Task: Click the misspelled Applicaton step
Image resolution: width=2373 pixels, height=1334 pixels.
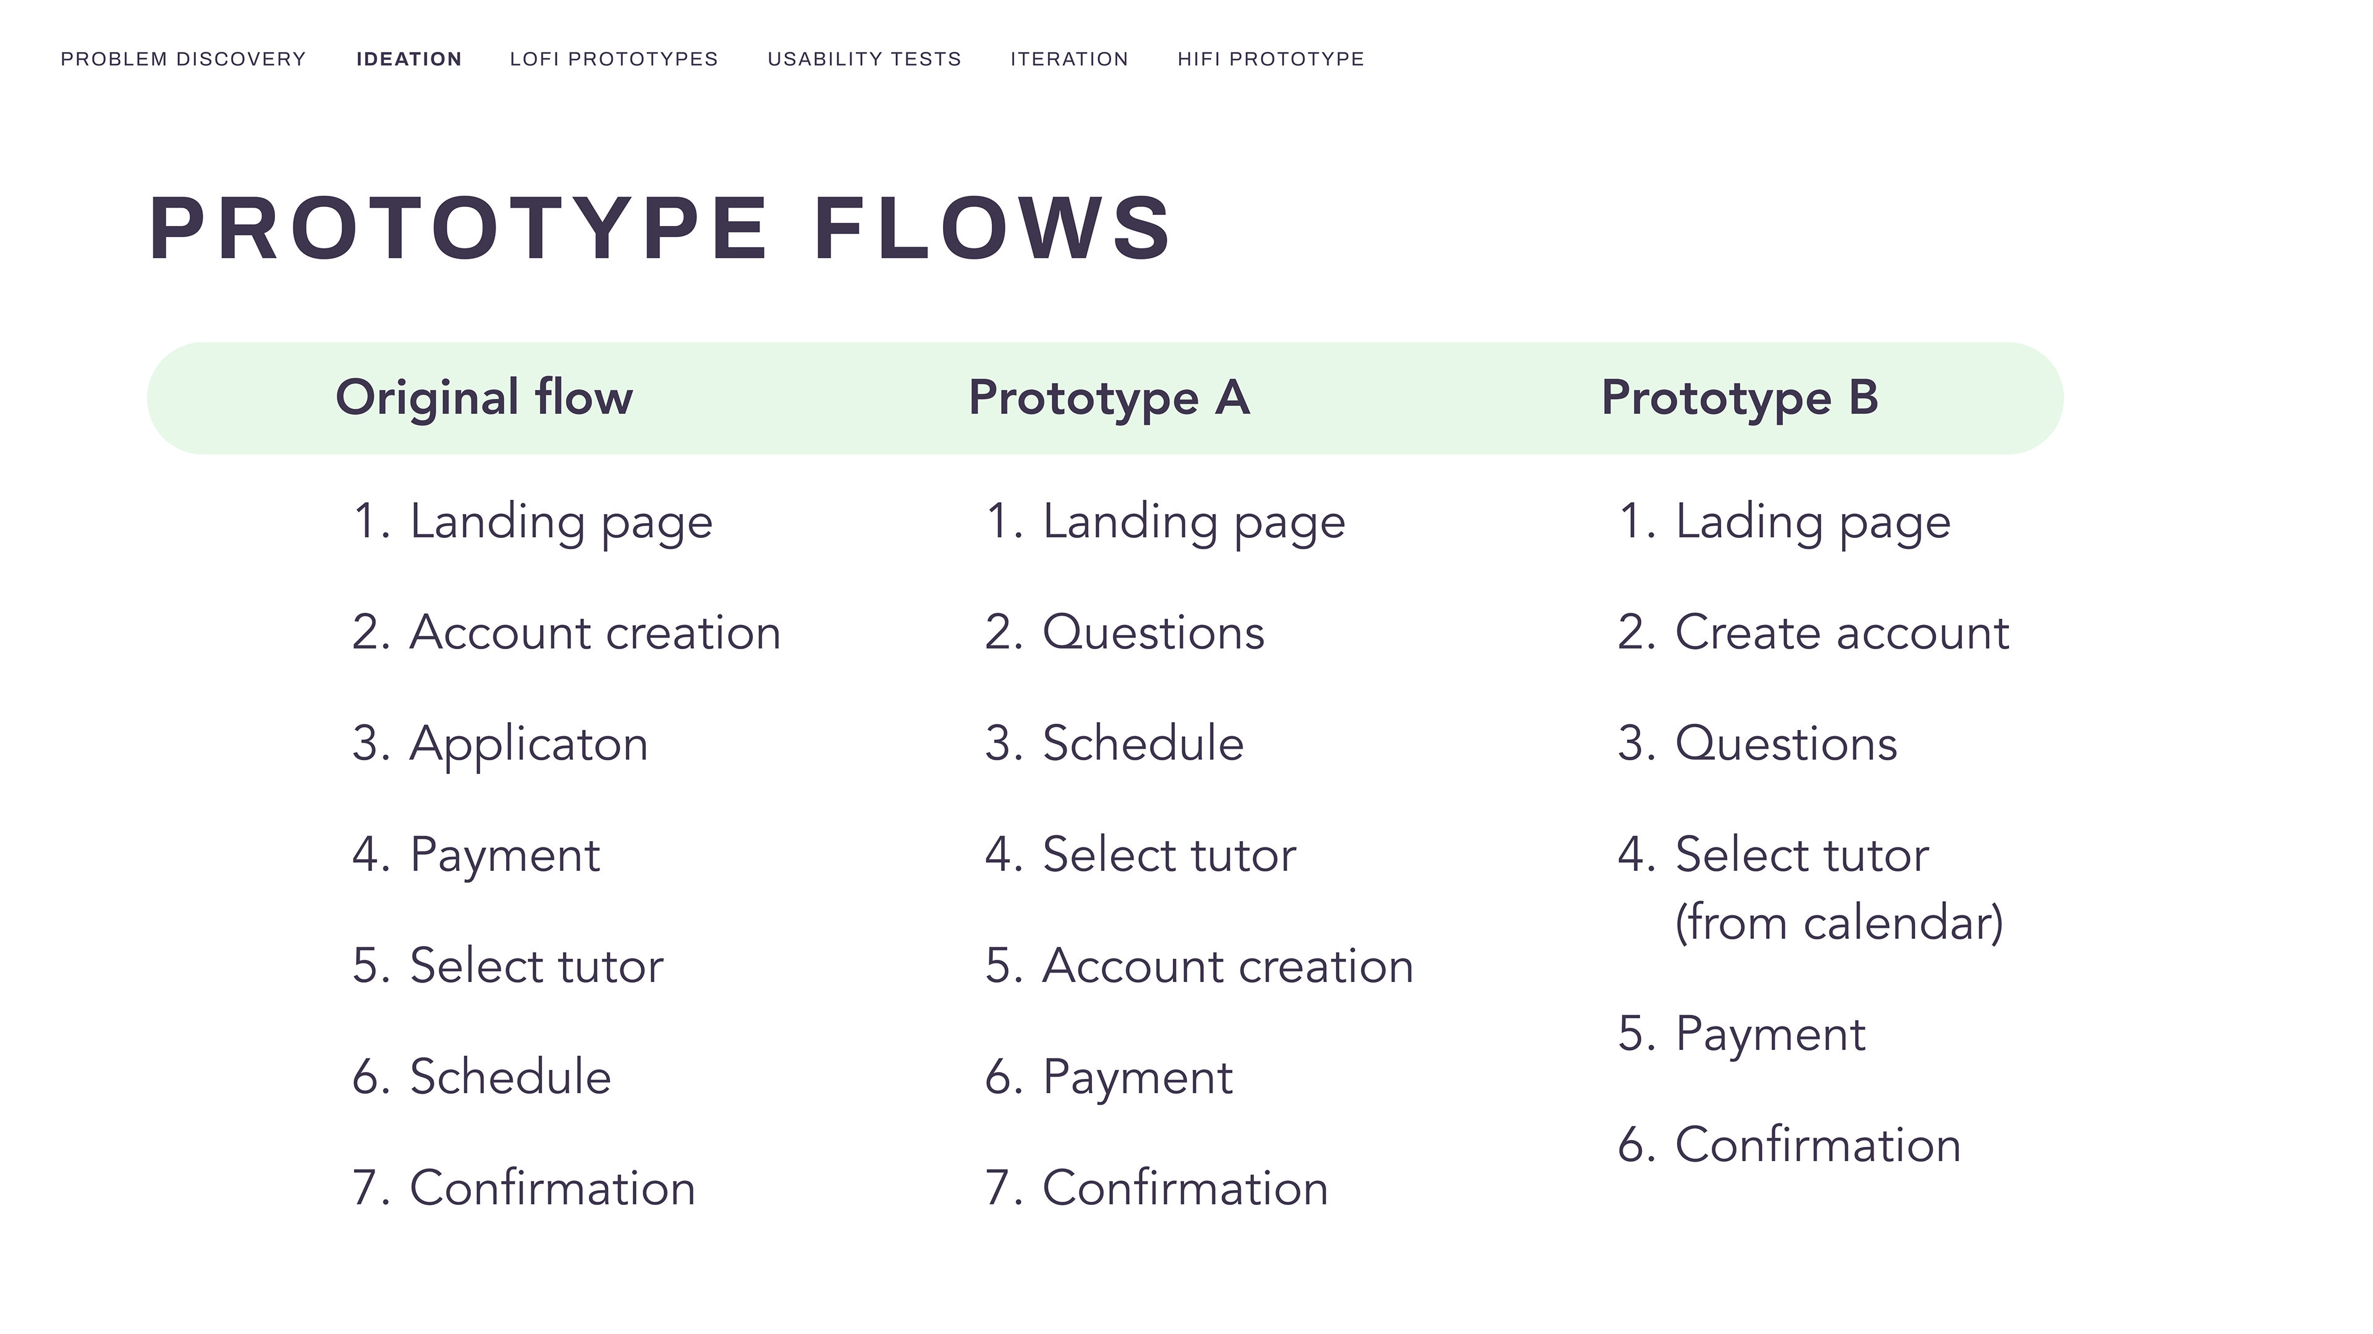Action: [528, 744]
